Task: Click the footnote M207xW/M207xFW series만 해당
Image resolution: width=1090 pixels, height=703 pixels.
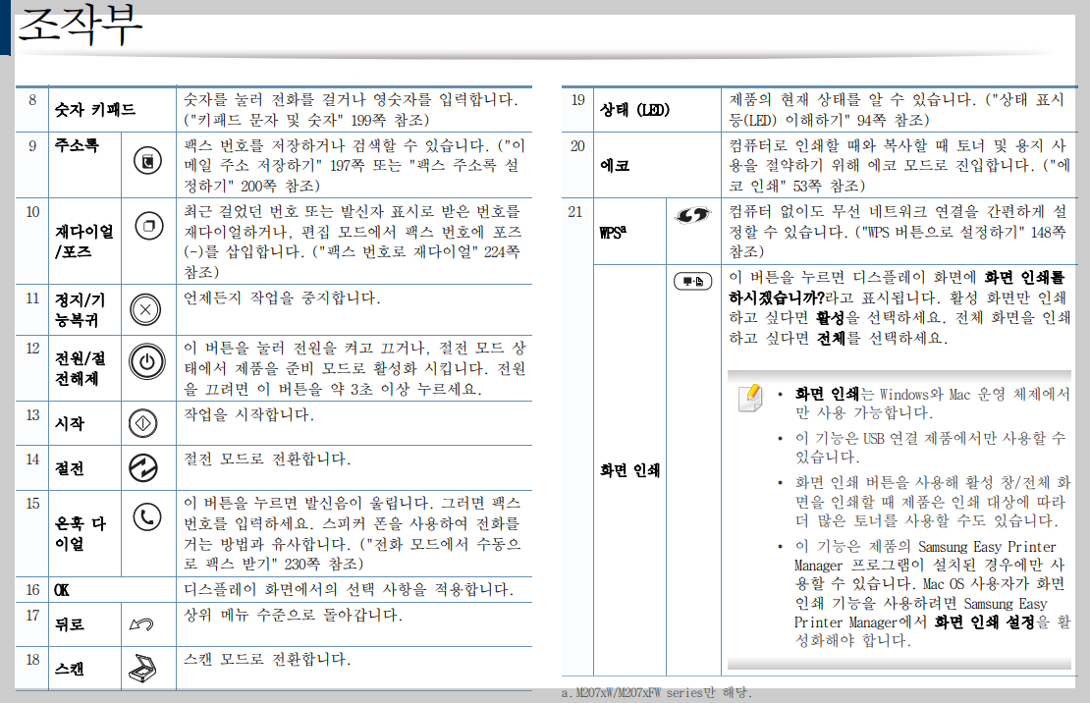Action: tap(657, 692)
